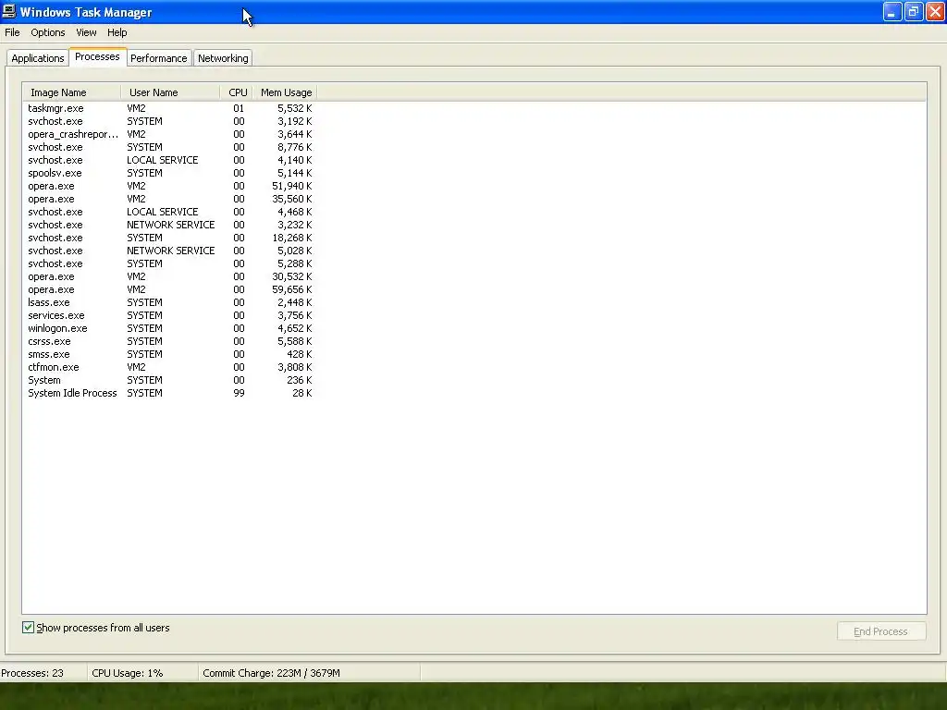Select svchost.exe using 4,140 K
947x710 pixels.
point(170,160)
